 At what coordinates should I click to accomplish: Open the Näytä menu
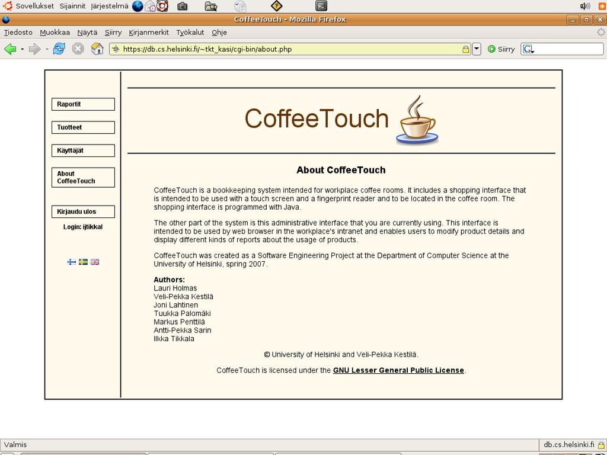(87, 33)
